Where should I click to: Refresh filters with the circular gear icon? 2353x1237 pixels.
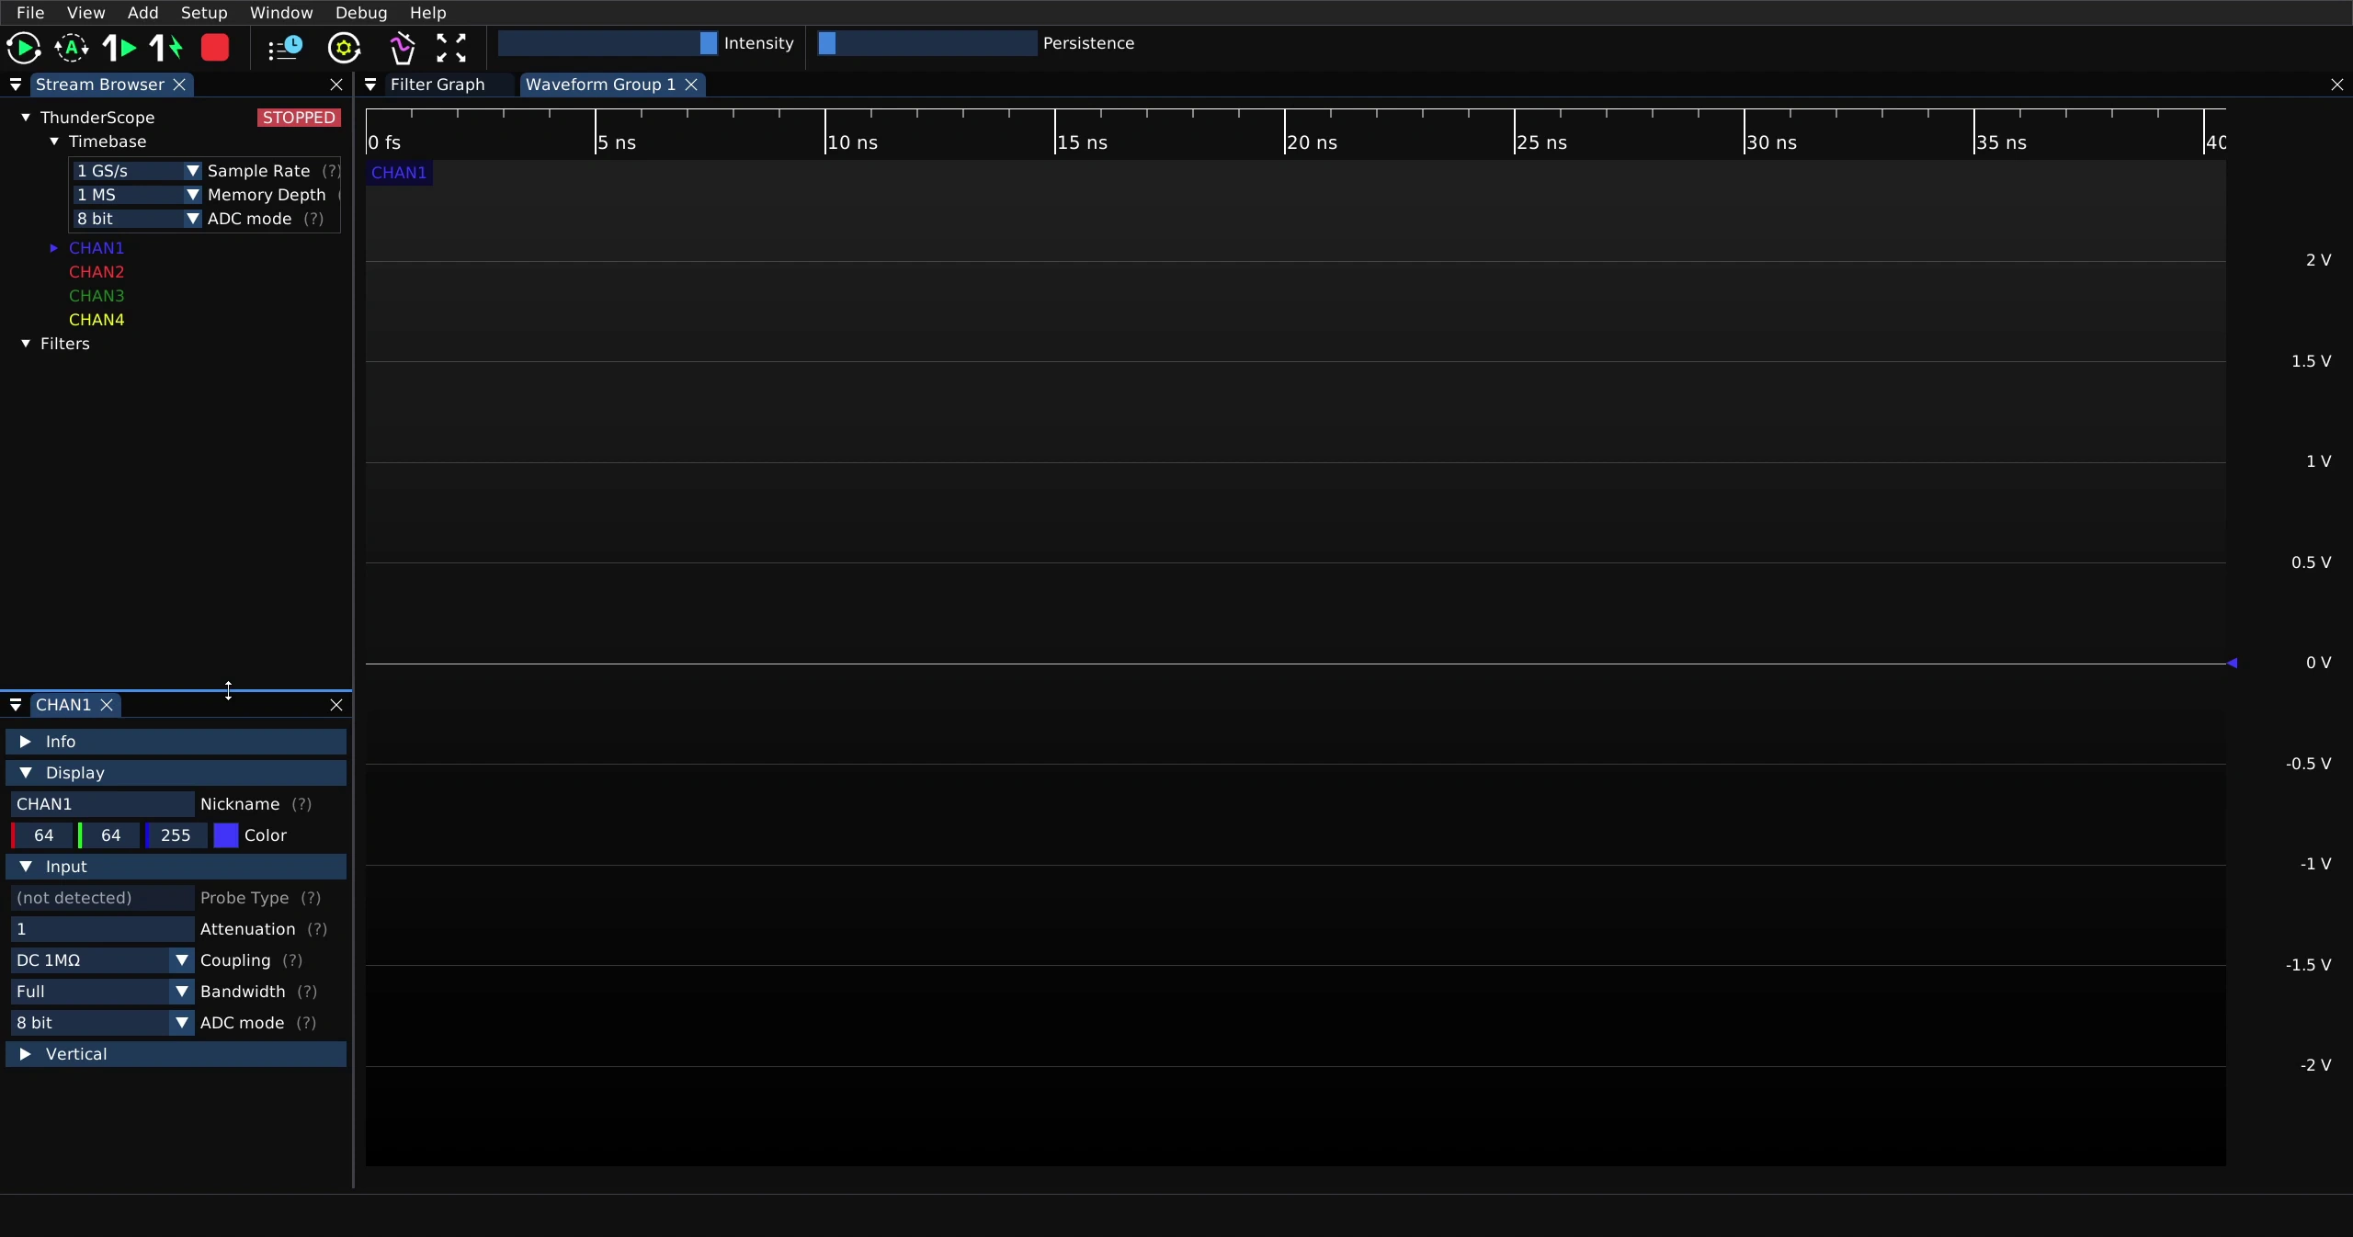click(345, 48)
